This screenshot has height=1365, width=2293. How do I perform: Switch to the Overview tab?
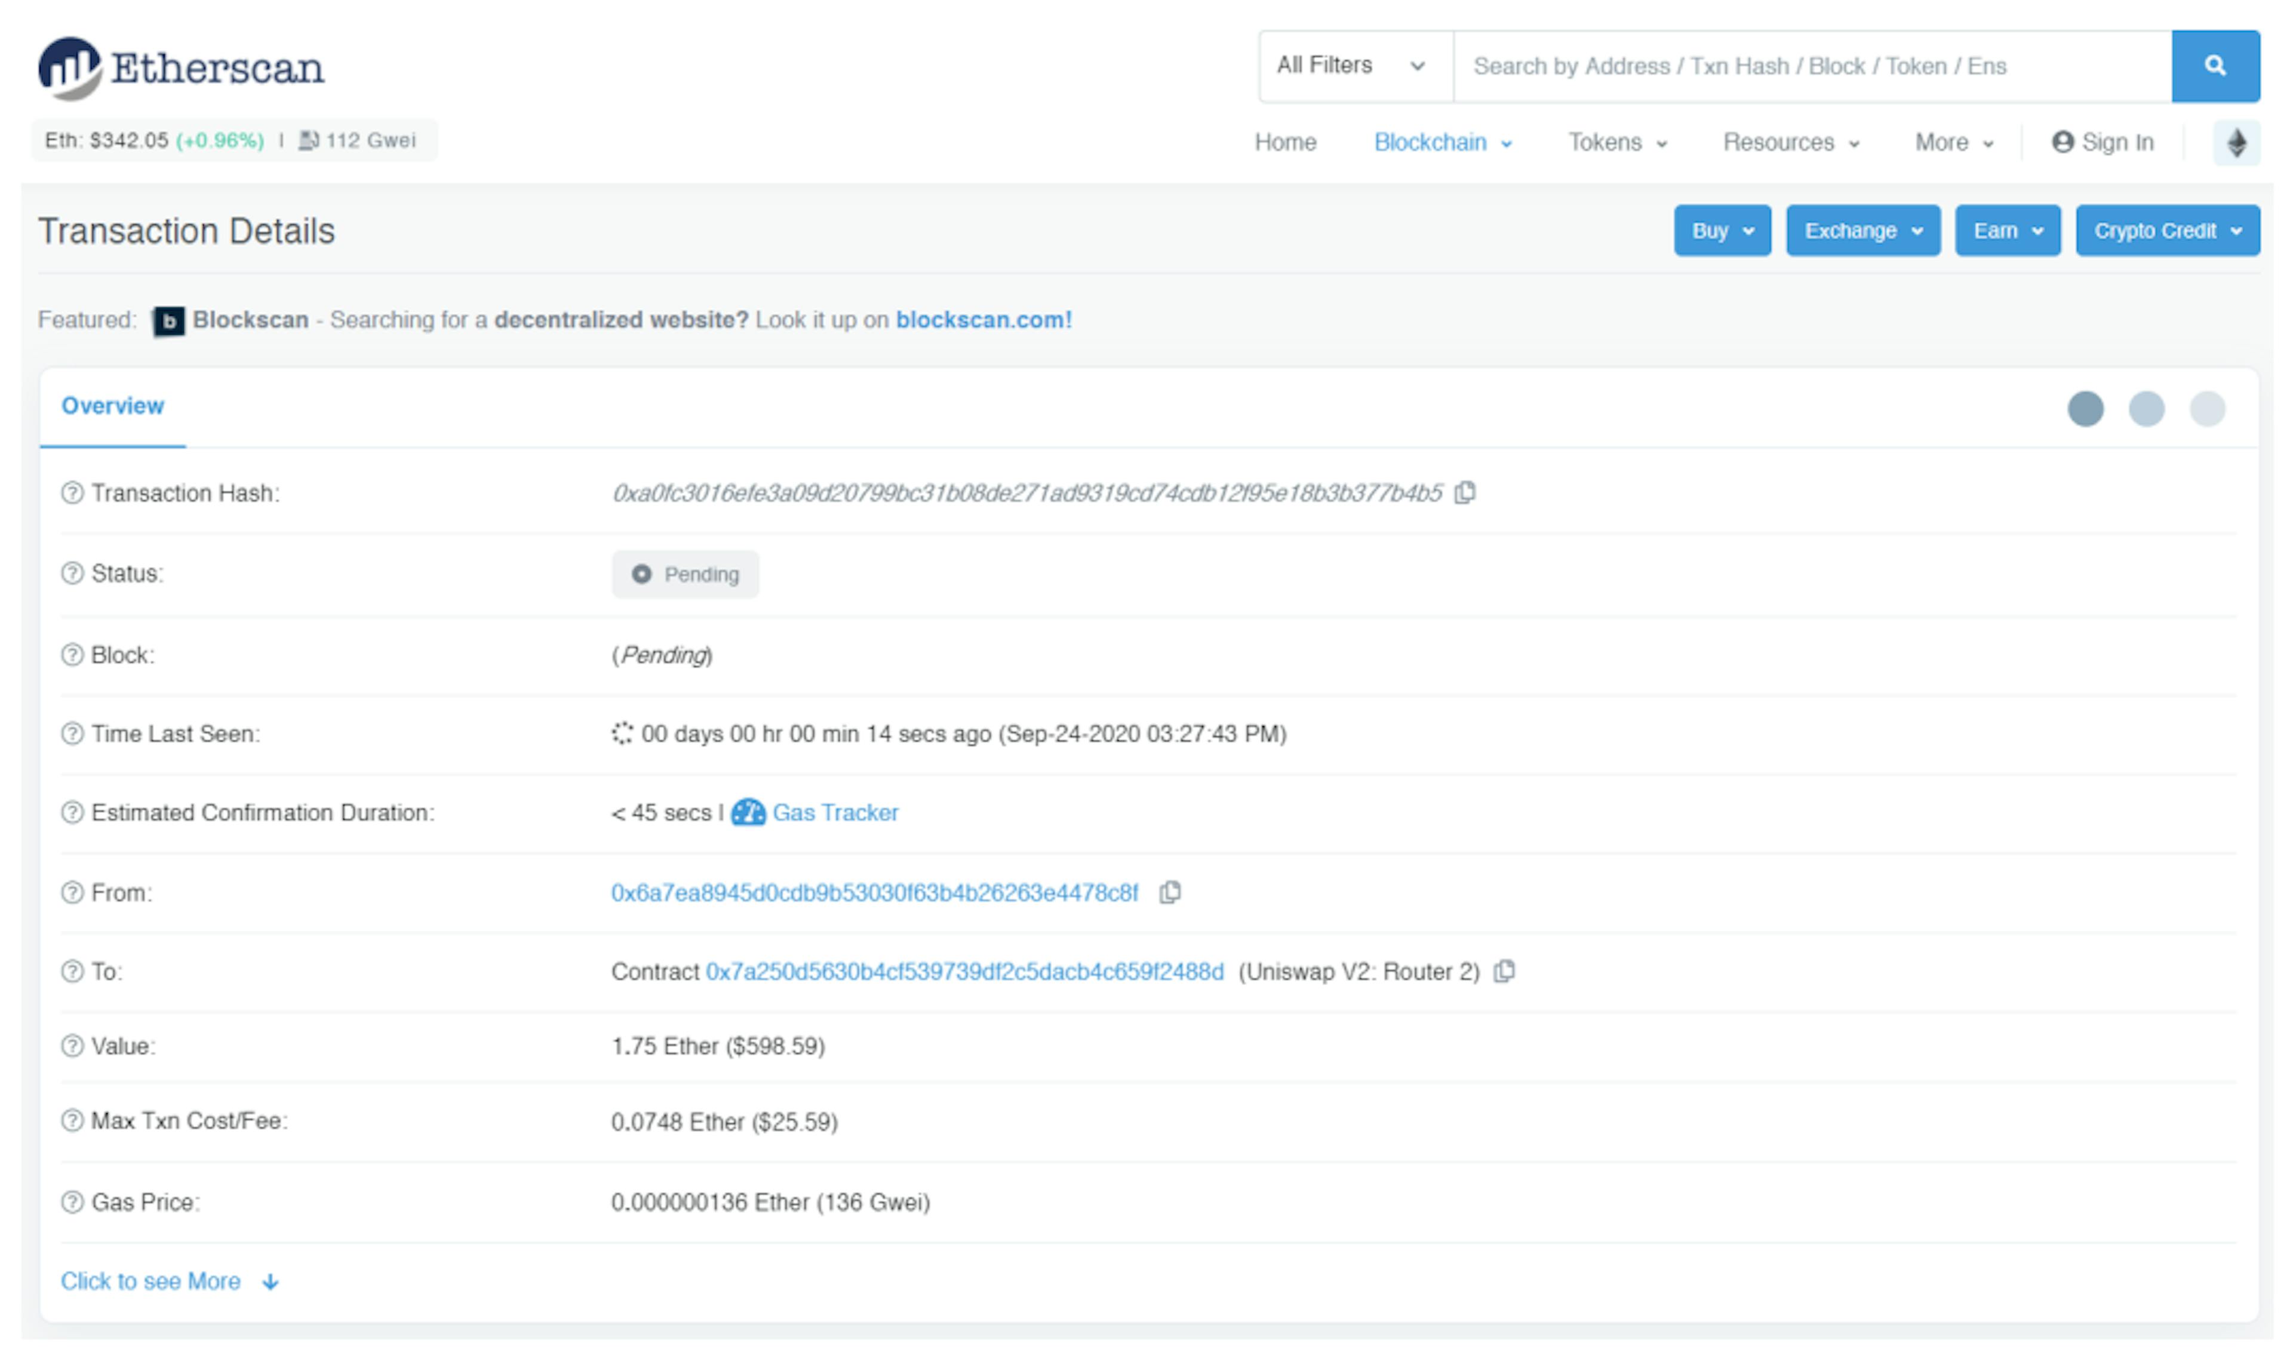112,406
